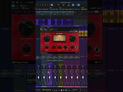Pin the bx_opto plugin window
The width and height of the screenshot is (123, 92).
76,26
